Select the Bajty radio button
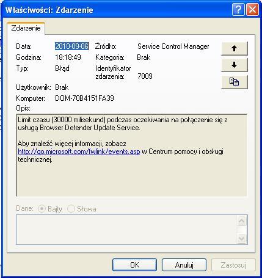The width and height of the screenshot is (262, 278). coord(42,209)
